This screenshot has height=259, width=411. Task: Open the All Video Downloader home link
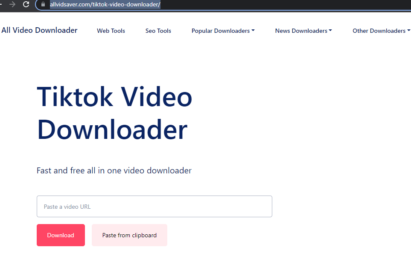click(39, 30)
